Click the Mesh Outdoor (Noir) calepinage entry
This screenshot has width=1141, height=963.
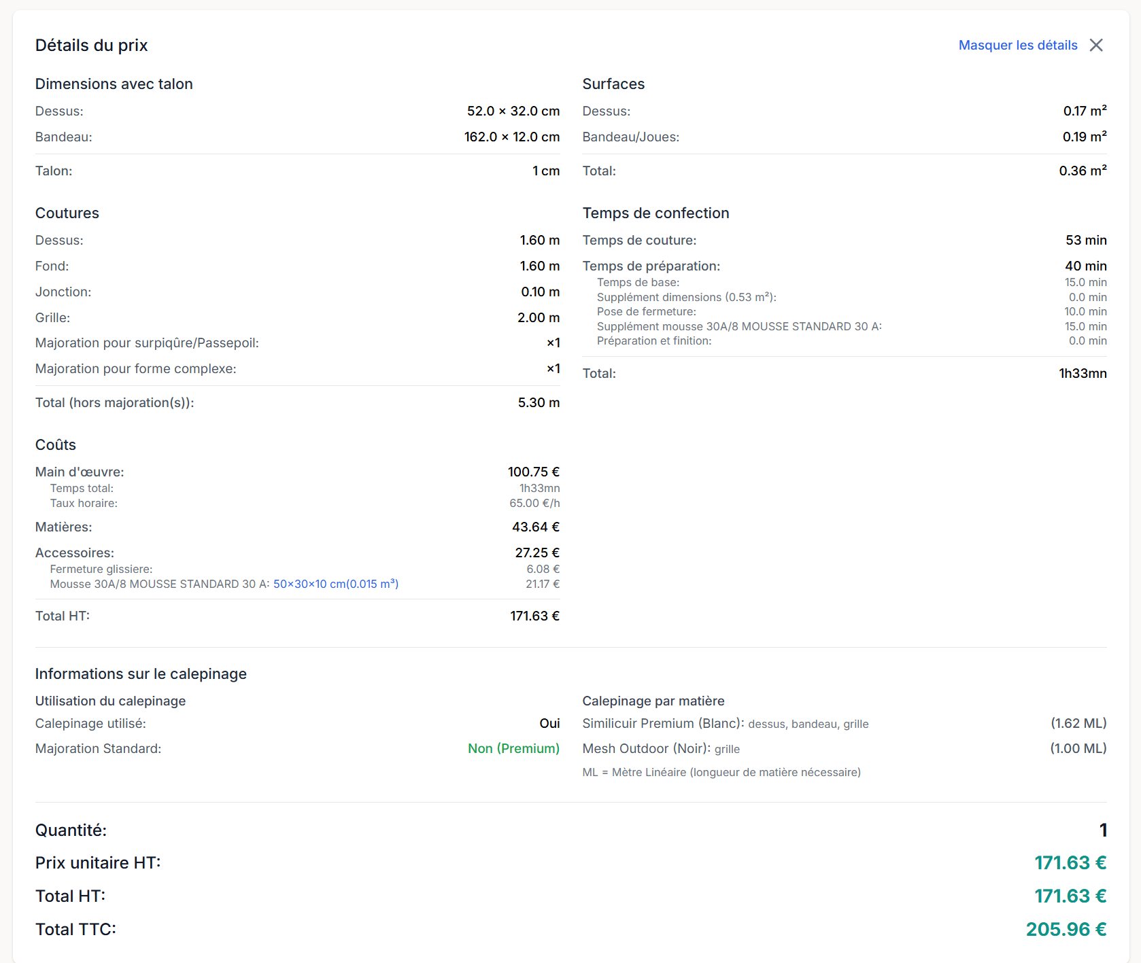[x=646, y=748]
